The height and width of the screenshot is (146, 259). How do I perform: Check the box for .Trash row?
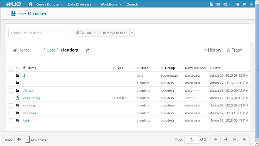click(x=11, y=90)
